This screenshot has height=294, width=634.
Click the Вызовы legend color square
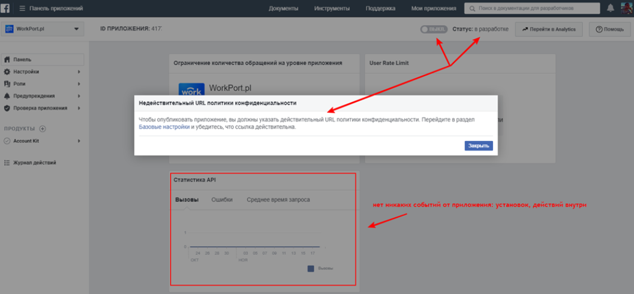pos(311,269)
